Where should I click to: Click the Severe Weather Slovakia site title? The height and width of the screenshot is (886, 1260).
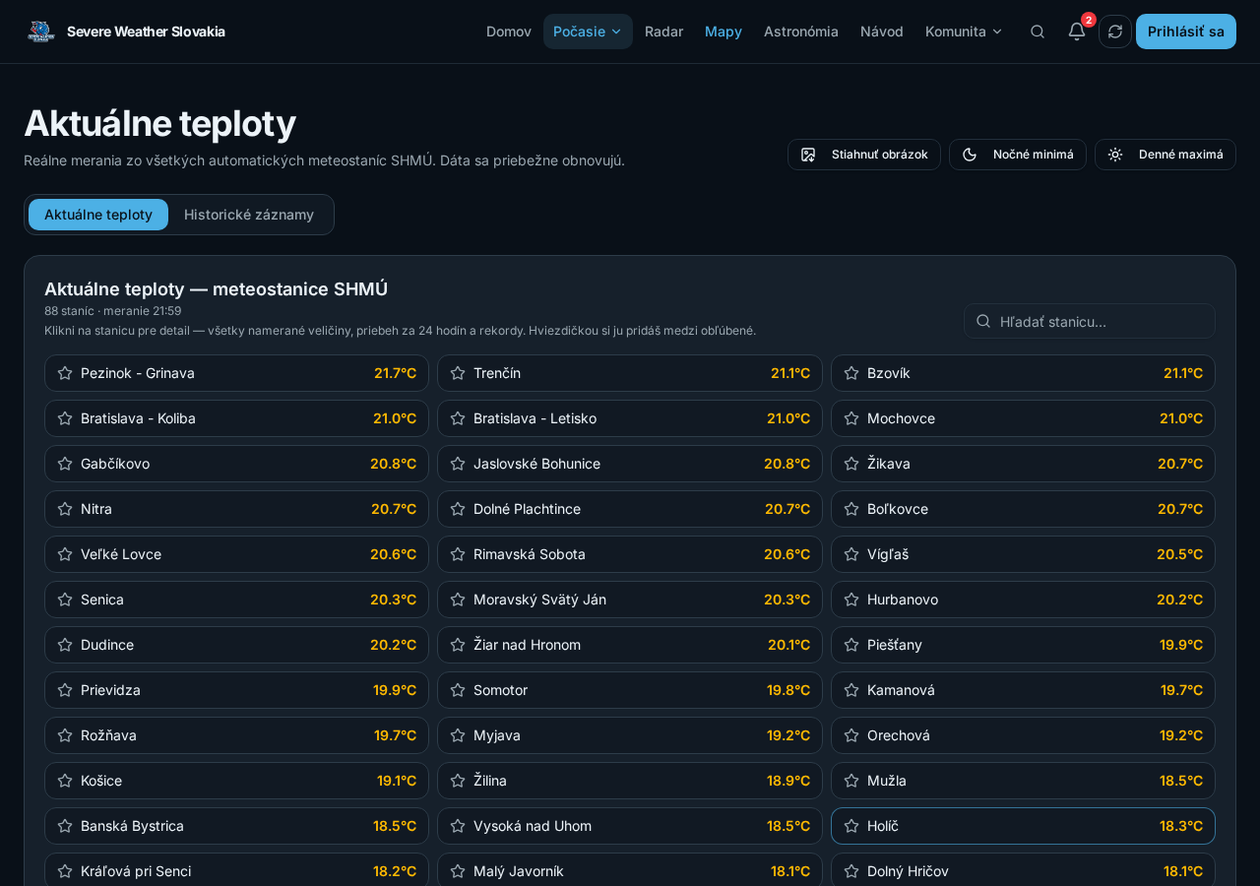pyautogui.click(x=146, y=32)
